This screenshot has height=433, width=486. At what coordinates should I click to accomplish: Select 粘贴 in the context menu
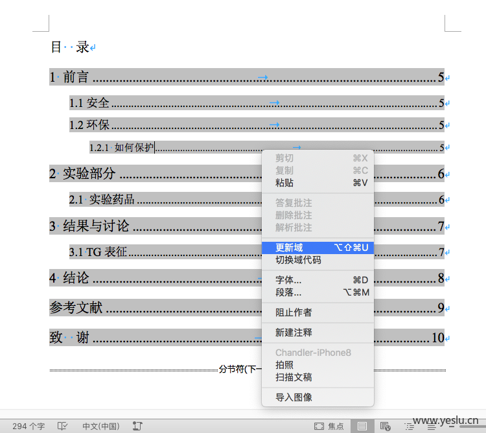[318, 183]
